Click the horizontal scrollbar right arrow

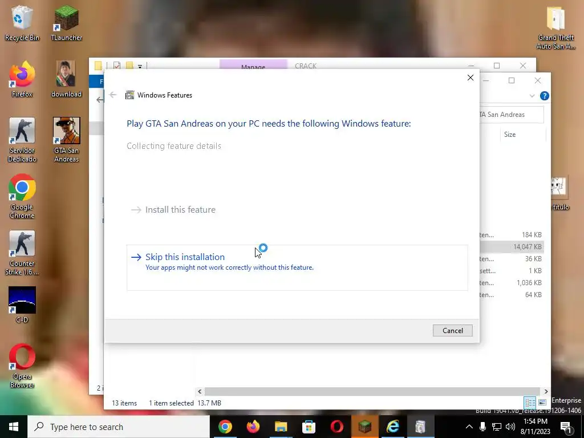(546, 391)
